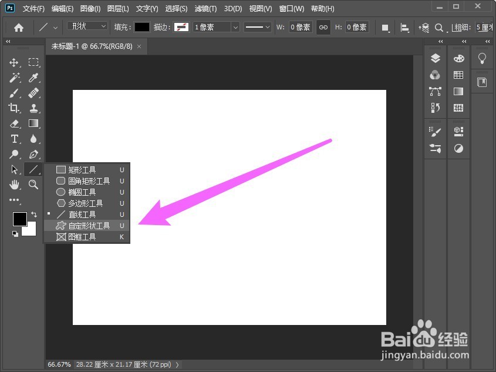Open the 形状 tool mode dropdown
The width and height of the screenshot is (496, 372).
click(87, 26)
